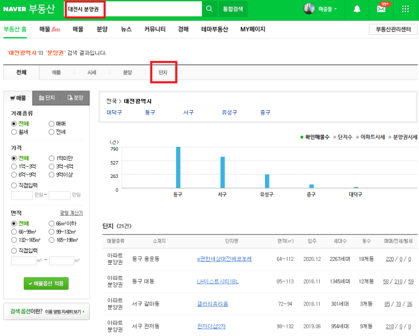Click the minimum area input box

pyautogui.click(x=24, y=260)
